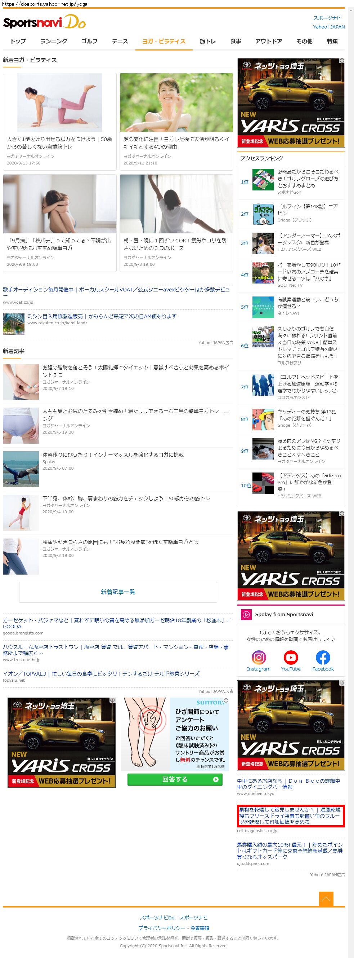354x958 pixels.
Task: Open ranking 9位 寝る前のアレはNG
Action: coord(309,447)
